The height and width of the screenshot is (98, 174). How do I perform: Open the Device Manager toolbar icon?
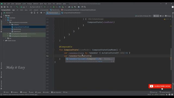pos(72,7)
